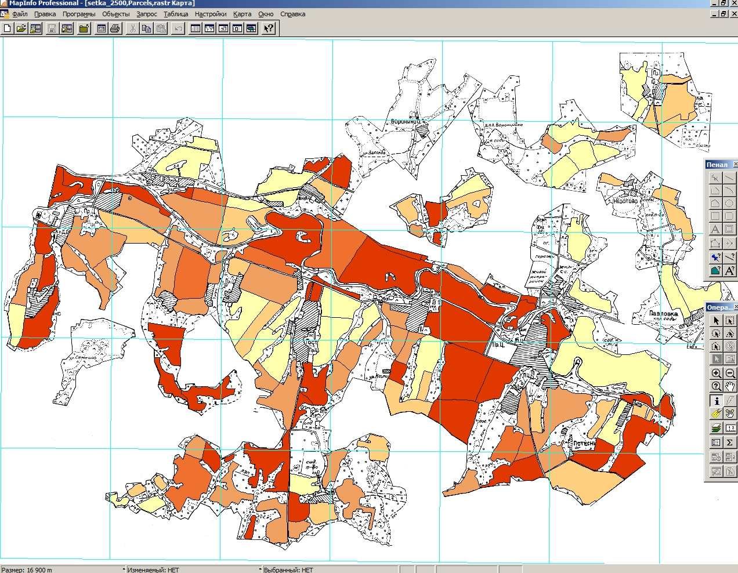The width and height of the screenshot is (738, 573).
Task: Click the Help pointer toolbar icon
Action: tap(268, 28)
